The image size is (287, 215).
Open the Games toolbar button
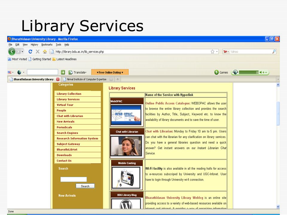[x=221, y=72]
